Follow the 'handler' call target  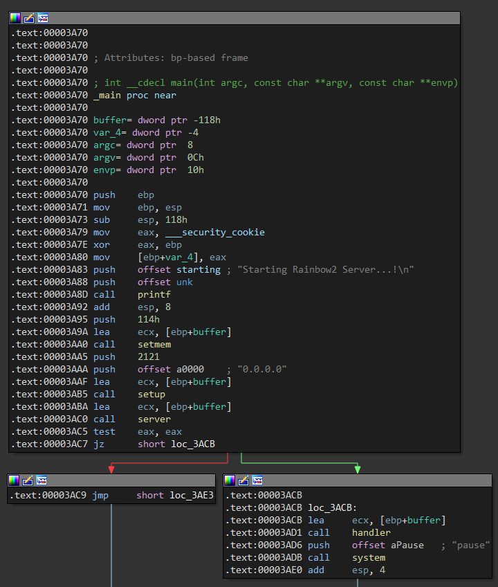point(371,533)
